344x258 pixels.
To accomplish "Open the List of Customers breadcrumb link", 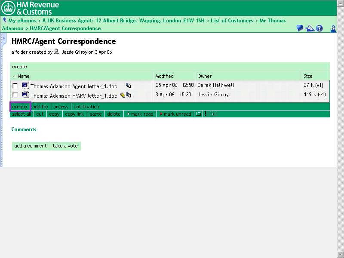I will (232, 21).
